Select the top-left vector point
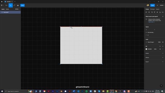The height and width of the screenshot is (93, 165). pyautogui.click(x=60, y=27)
